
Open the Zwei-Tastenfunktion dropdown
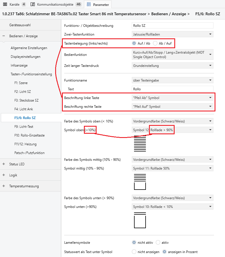pyautogui.click(x=172, y=34)
